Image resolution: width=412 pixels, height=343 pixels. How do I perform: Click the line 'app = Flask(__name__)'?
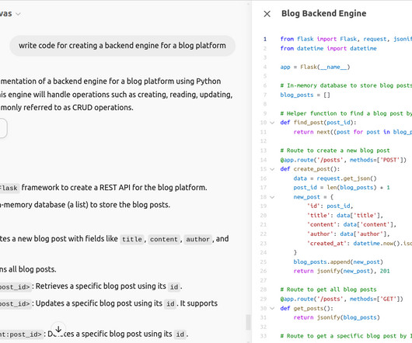[315, 67]
